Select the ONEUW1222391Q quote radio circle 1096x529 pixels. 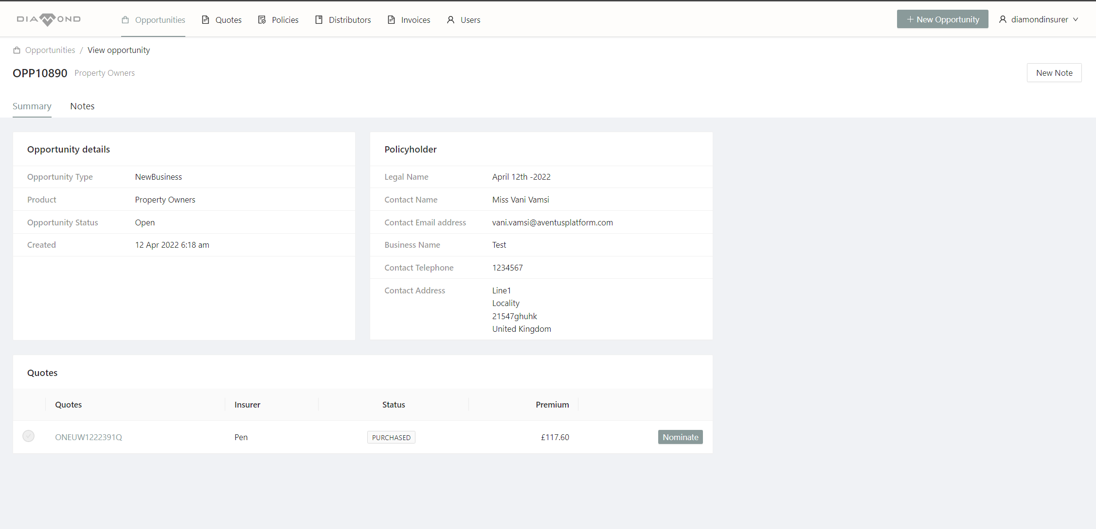pos(29,436)
